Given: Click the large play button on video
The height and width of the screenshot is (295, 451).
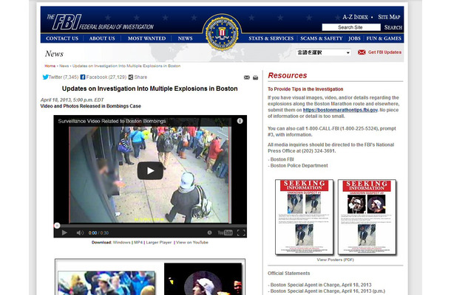Looking at the screenshot, I should [x=150, y=171].
